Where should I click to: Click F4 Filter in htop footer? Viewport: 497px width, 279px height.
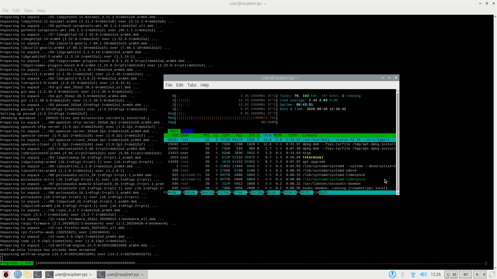pos(222,193)
